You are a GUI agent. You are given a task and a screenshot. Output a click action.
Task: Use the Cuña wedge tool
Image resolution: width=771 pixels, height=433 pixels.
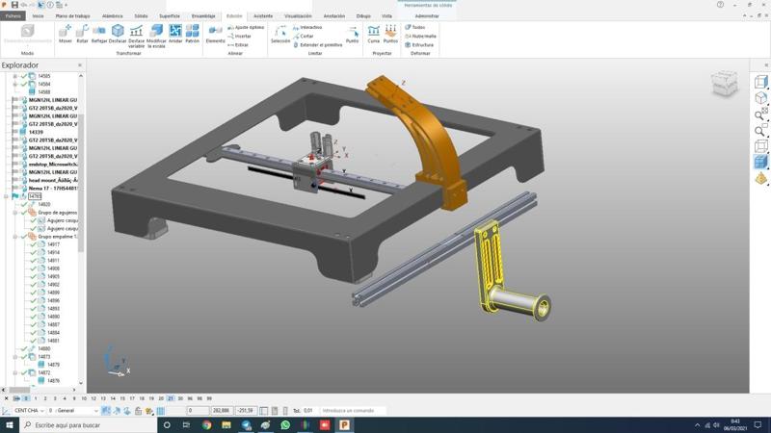(373, 34)
